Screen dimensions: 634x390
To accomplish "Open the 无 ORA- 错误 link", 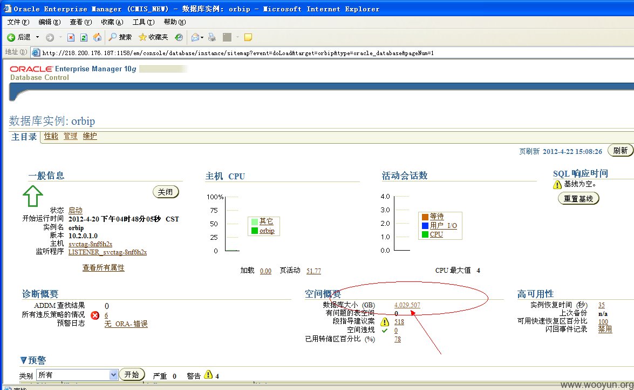I will click(x=126, y=324).
